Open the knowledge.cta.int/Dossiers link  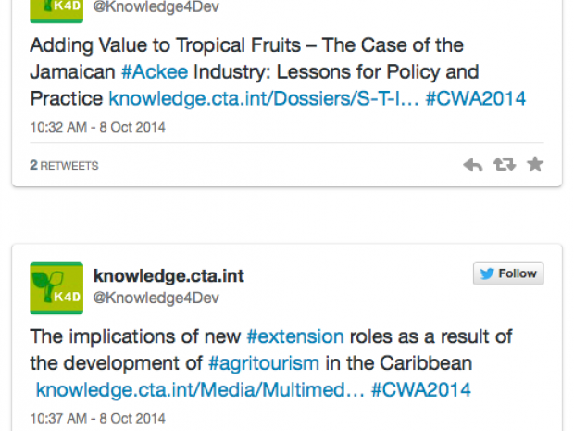coord(264,97)
